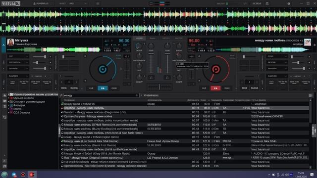The width and height of the screenshot is (317, 178).
Task: Set loop ВЫХОД on right deck
Action: [x=254, y=88]
